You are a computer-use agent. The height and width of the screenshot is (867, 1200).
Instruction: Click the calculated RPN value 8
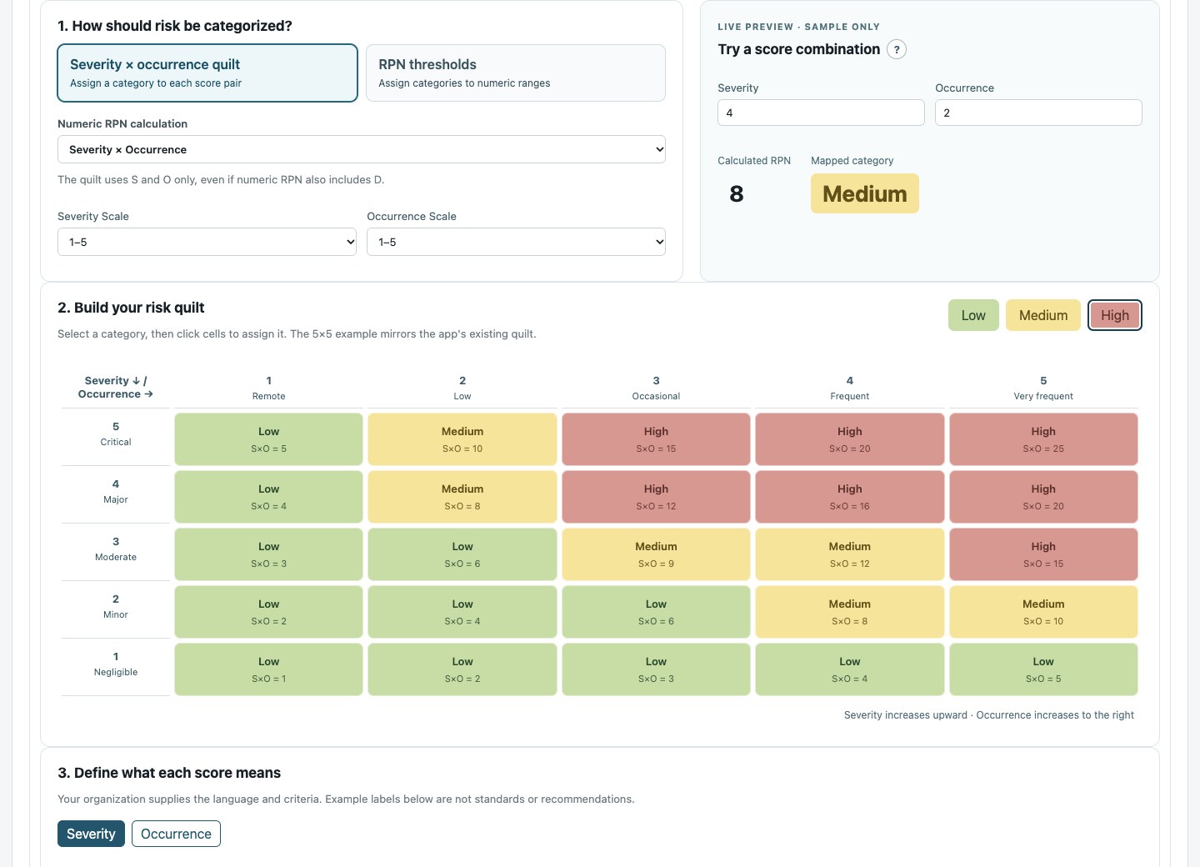click(737, 193)
